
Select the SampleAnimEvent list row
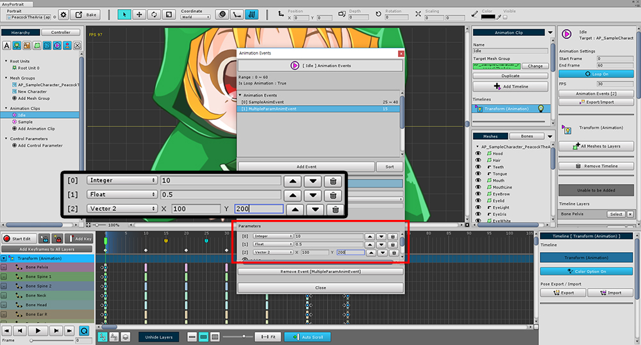click(x=319, y=102)
